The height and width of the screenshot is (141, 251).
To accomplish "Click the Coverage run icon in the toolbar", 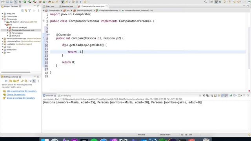I will click(30, 2).
